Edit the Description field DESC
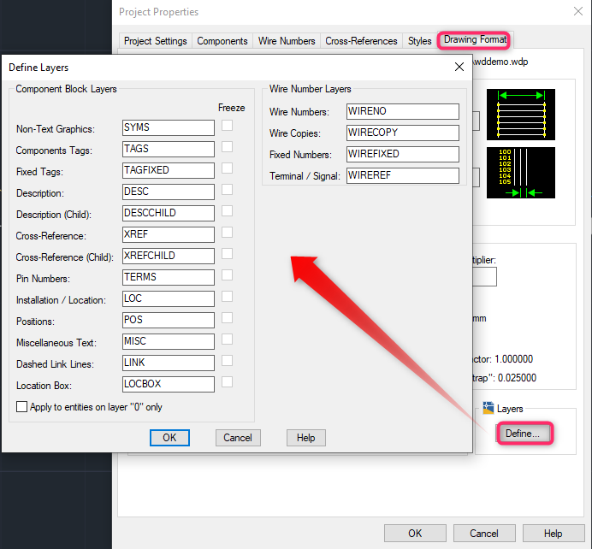Screen dimensions: 592x549 point(169,192)
